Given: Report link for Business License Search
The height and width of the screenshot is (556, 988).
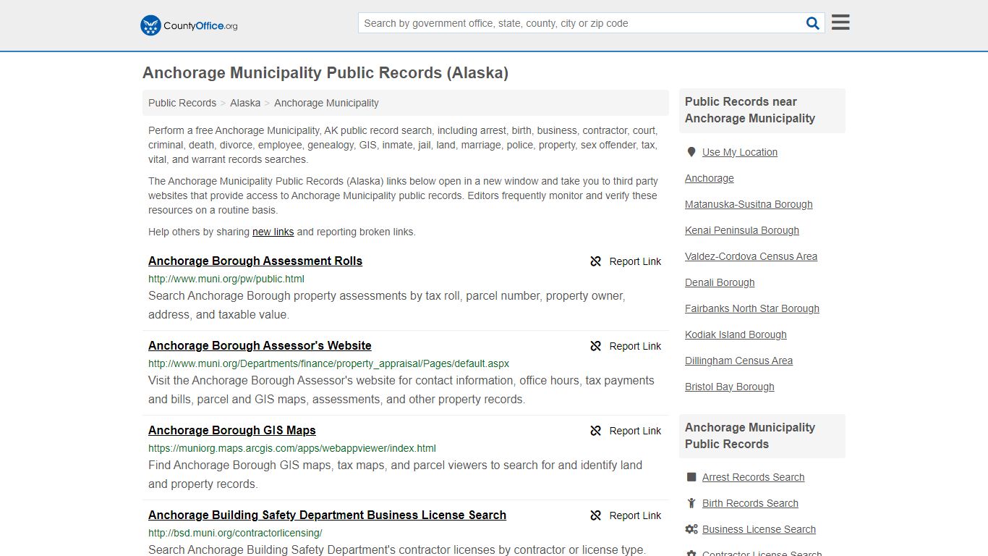Looking at the screenshot, I should pos(635,515).
